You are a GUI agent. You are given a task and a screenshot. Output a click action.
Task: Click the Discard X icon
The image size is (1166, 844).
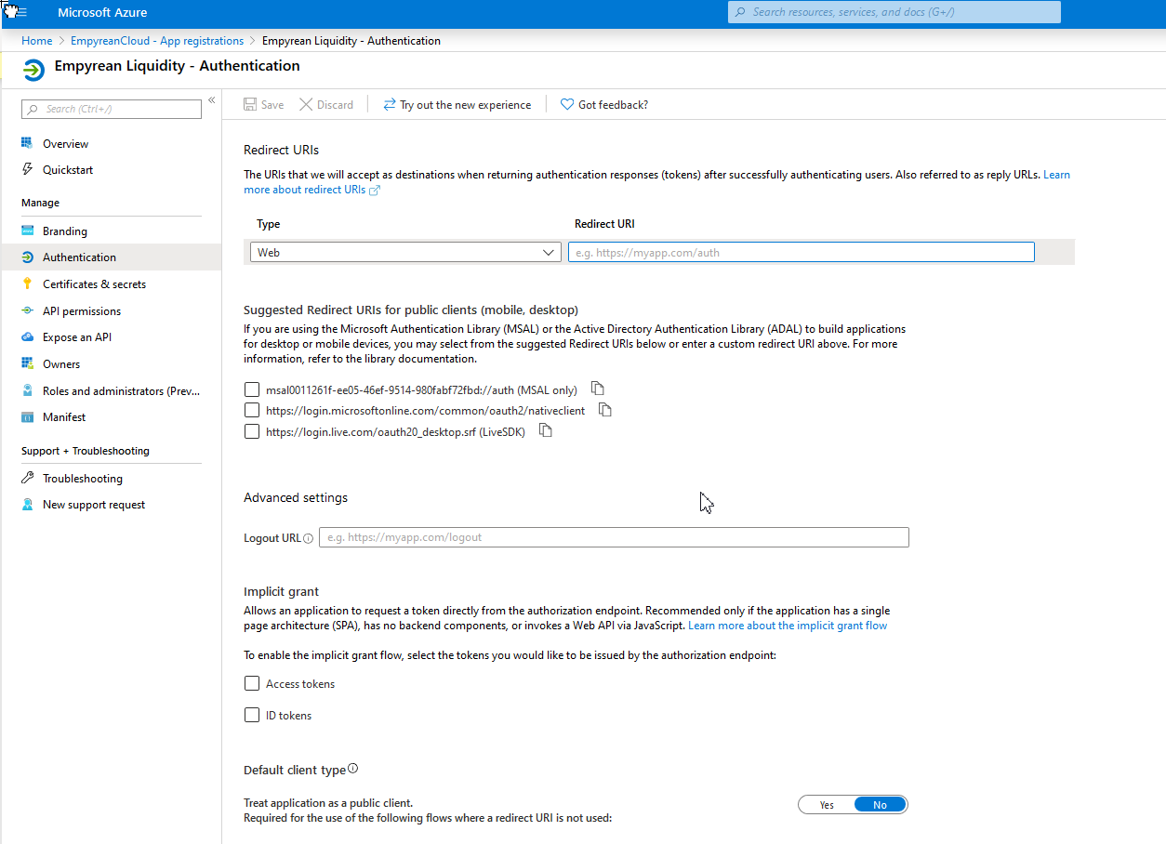(x=306, y=105)
